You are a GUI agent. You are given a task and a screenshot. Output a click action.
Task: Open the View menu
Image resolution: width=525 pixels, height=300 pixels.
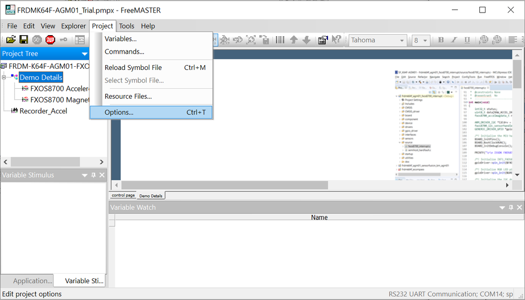[x=48, y=26]
